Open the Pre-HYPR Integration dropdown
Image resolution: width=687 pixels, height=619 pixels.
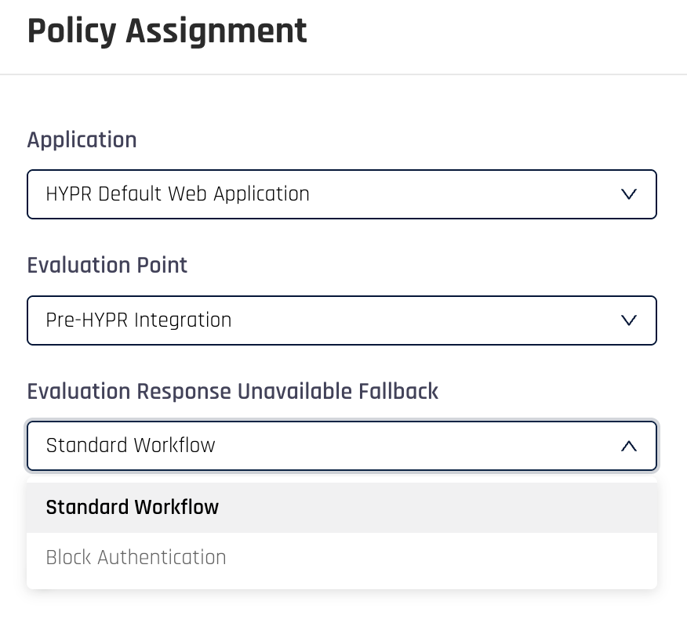pos(341,320)
